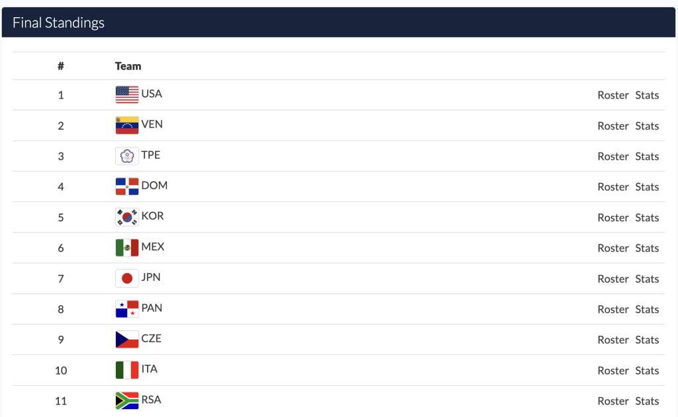This screenshot has height=417, width=678.
Task: View Stats for DOM team
Action: pos(647,187)
